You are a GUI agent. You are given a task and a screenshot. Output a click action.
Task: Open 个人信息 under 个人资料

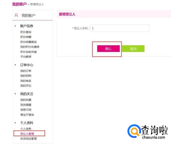[26, 129]
